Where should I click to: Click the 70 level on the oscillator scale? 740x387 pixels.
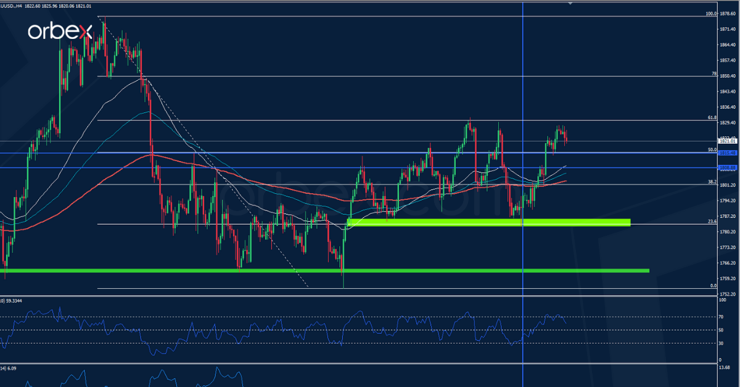[721, 317]
